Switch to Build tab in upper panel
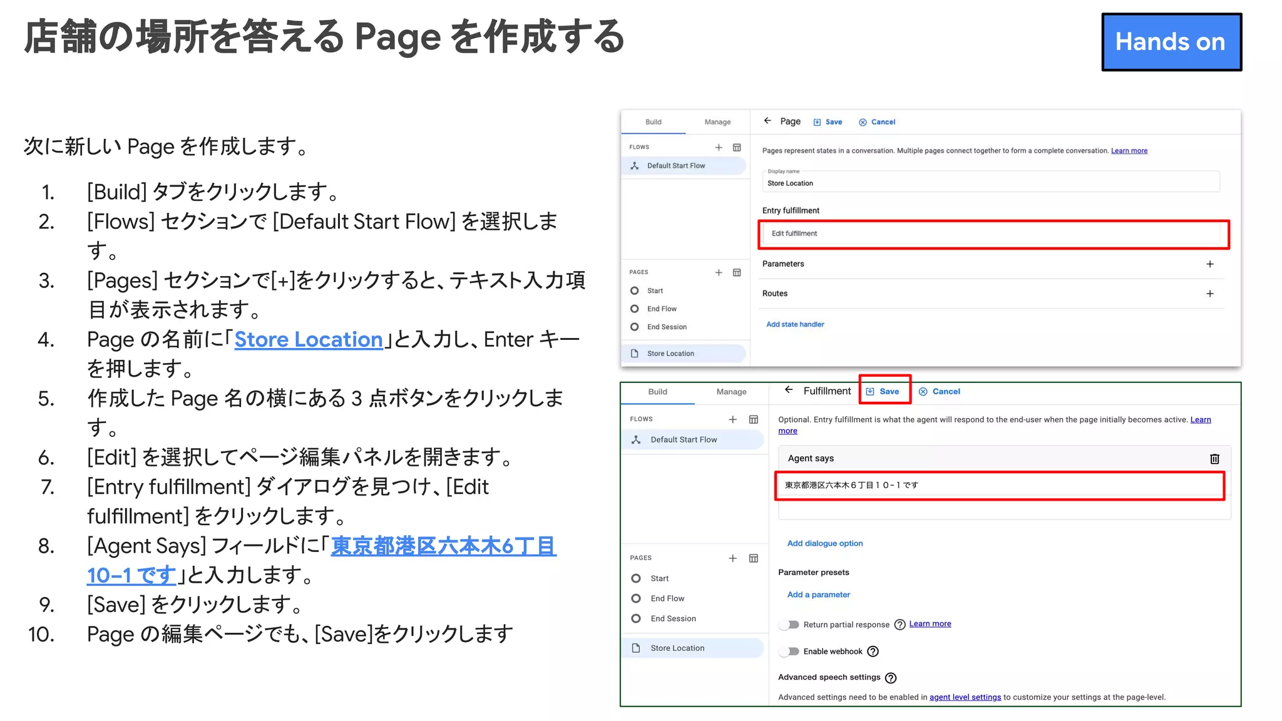The image size is (1282, 721). (x=654, y=122)
